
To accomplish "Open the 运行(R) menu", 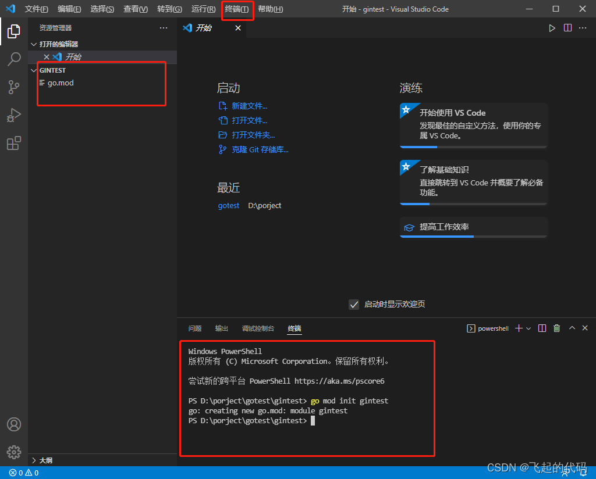I will tap(203, 9).
